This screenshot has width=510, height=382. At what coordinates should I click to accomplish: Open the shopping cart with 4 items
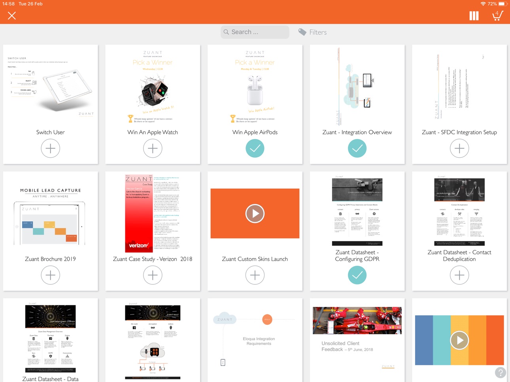497,15
